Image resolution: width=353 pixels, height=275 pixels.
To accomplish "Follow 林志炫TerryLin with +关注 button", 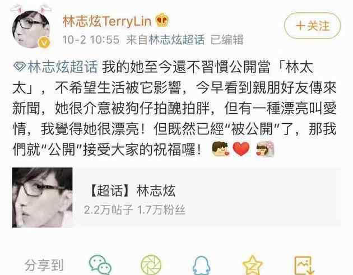I will click(313, 26).
